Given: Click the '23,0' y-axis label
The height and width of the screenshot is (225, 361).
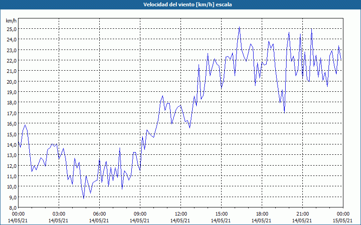Looking at the screenshot, I should [12, 50].
